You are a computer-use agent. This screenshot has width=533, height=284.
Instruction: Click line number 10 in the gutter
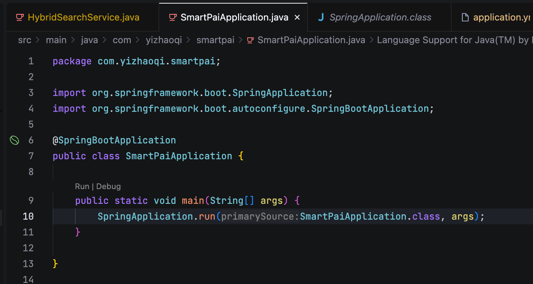click(x=28, y=216)
